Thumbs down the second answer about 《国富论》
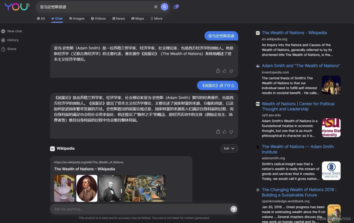The height and width of the screenshot is (223, 354). pyautogui.click(x=231, y=132)
